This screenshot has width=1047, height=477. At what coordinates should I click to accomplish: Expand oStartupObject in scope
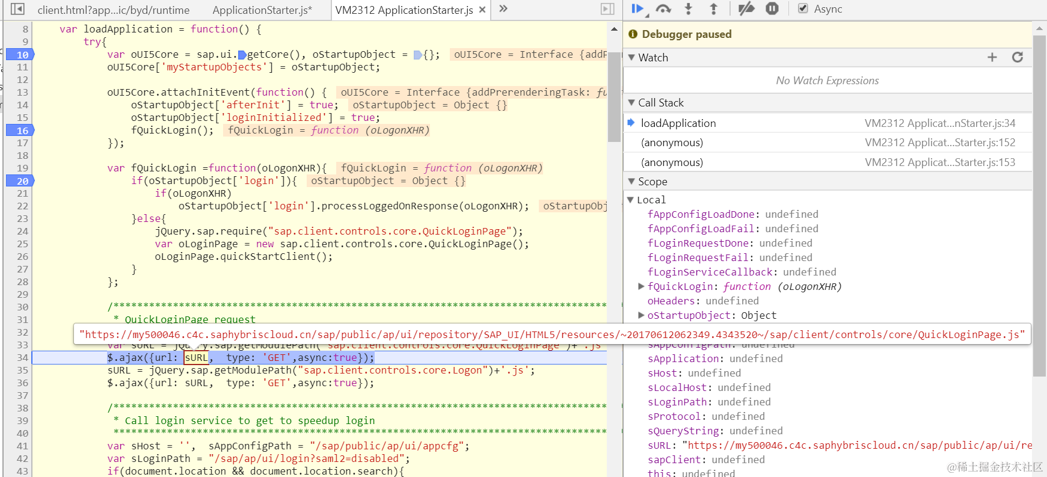pyautogui.click(x=642, y=315)
